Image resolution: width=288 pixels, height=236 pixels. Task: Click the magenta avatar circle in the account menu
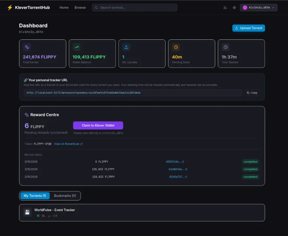(x=244, y=7)
